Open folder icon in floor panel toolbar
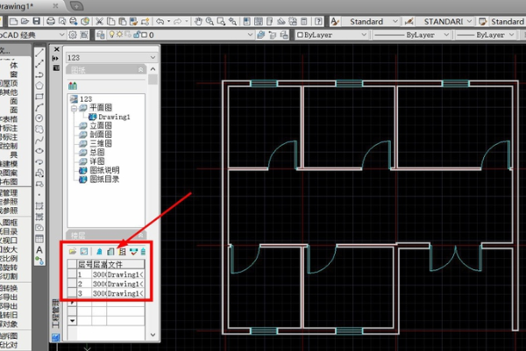 [x=73, y=251]
